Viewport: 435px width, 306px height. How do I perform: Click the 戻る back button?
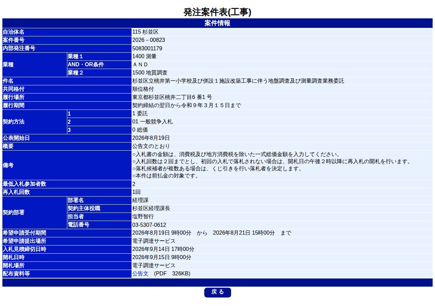(217, 292)
